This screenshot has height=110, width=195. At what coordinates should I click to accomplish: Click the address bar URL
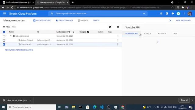coord(90,7)
